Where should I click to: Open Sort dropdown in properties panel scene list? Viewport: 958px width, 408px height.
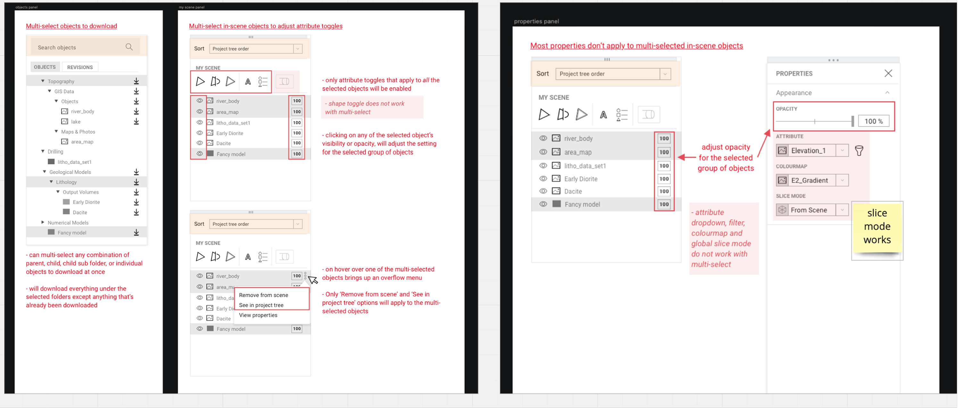(x=613, y=74)
